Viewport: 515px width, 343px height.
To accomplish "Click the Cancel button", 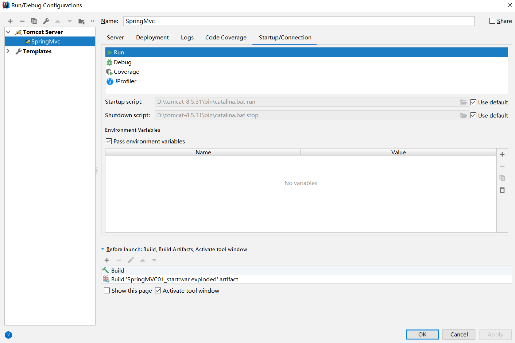I will click(x=459, y=335).
